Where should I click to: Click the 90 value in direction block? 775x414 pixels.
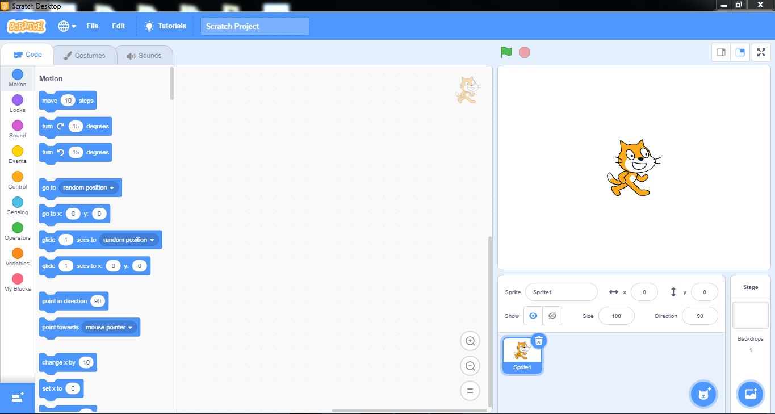[98, 301]
